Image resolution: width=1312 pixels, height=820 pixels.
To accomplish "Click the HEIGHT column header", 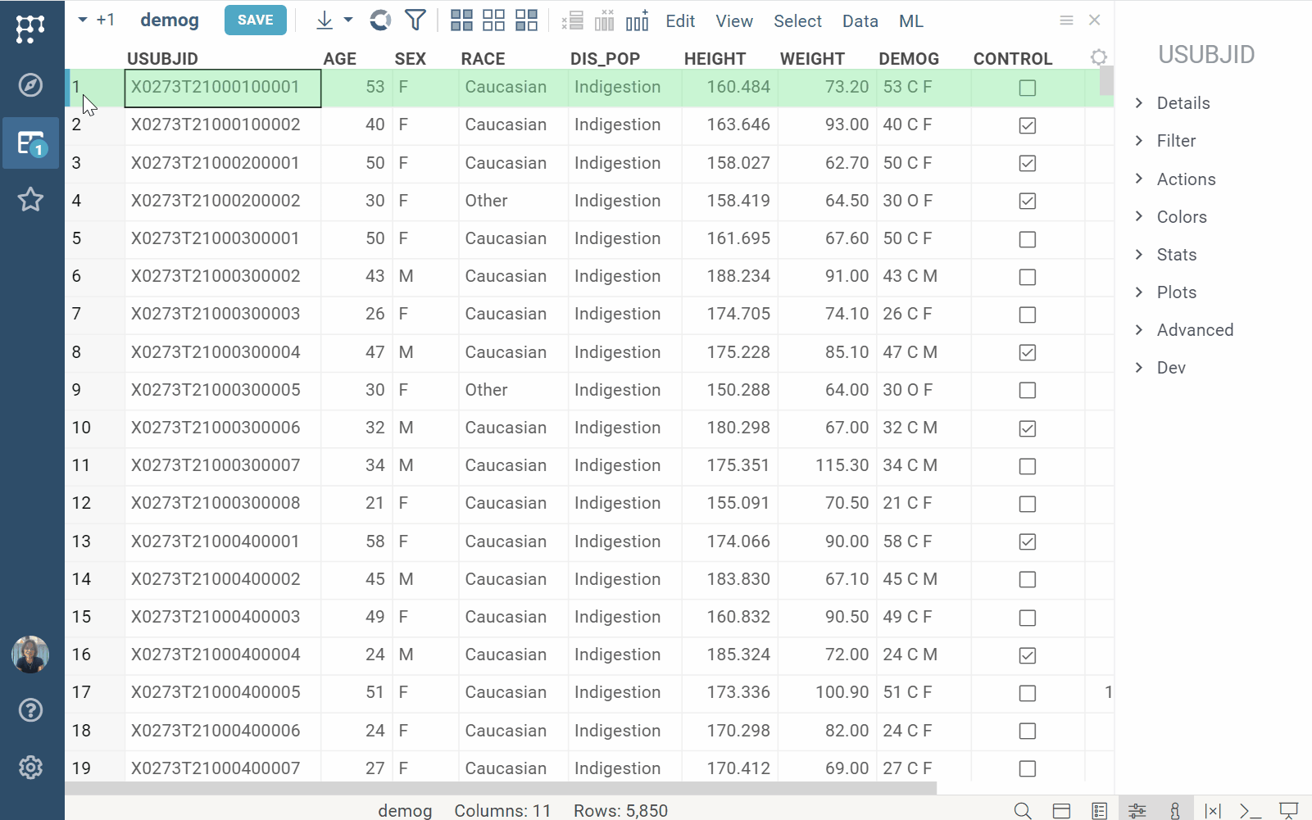I will [x=715, y=59].
